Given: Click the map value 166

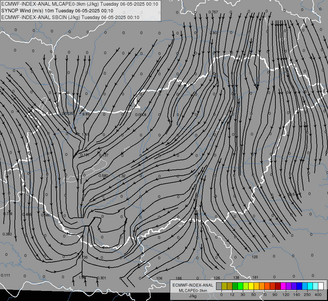Looking at the screenshot, I should pyautogui.click(x=179, y=278).
